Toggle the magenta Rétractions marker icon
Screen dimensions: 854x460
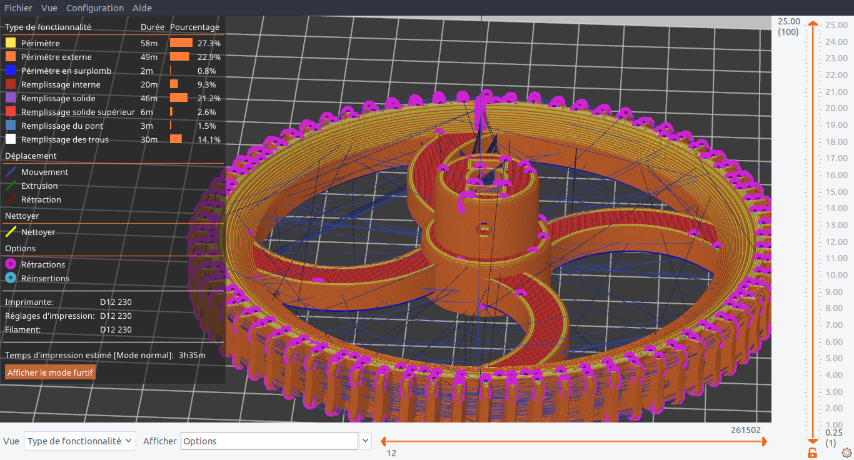click(x=11, y=264)
